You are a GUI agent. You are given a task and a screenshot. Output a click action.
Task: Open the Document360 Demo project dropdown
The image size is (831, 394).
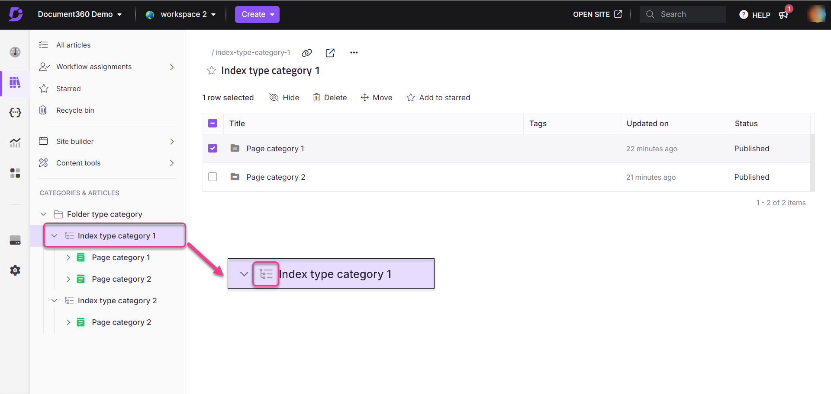(x=80, y=14)
